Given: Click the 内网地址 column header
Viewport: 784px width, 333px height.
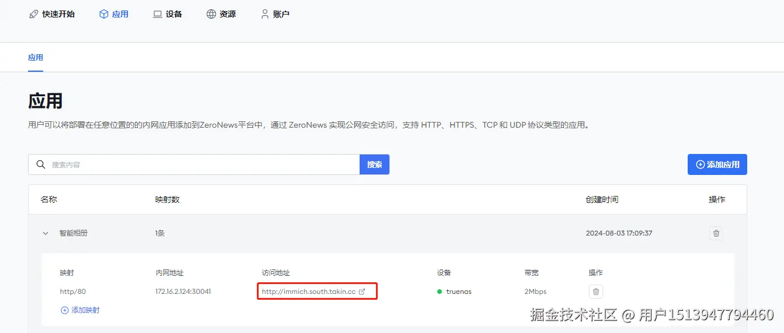Looking at the screenshot, I should click(170, 273).
